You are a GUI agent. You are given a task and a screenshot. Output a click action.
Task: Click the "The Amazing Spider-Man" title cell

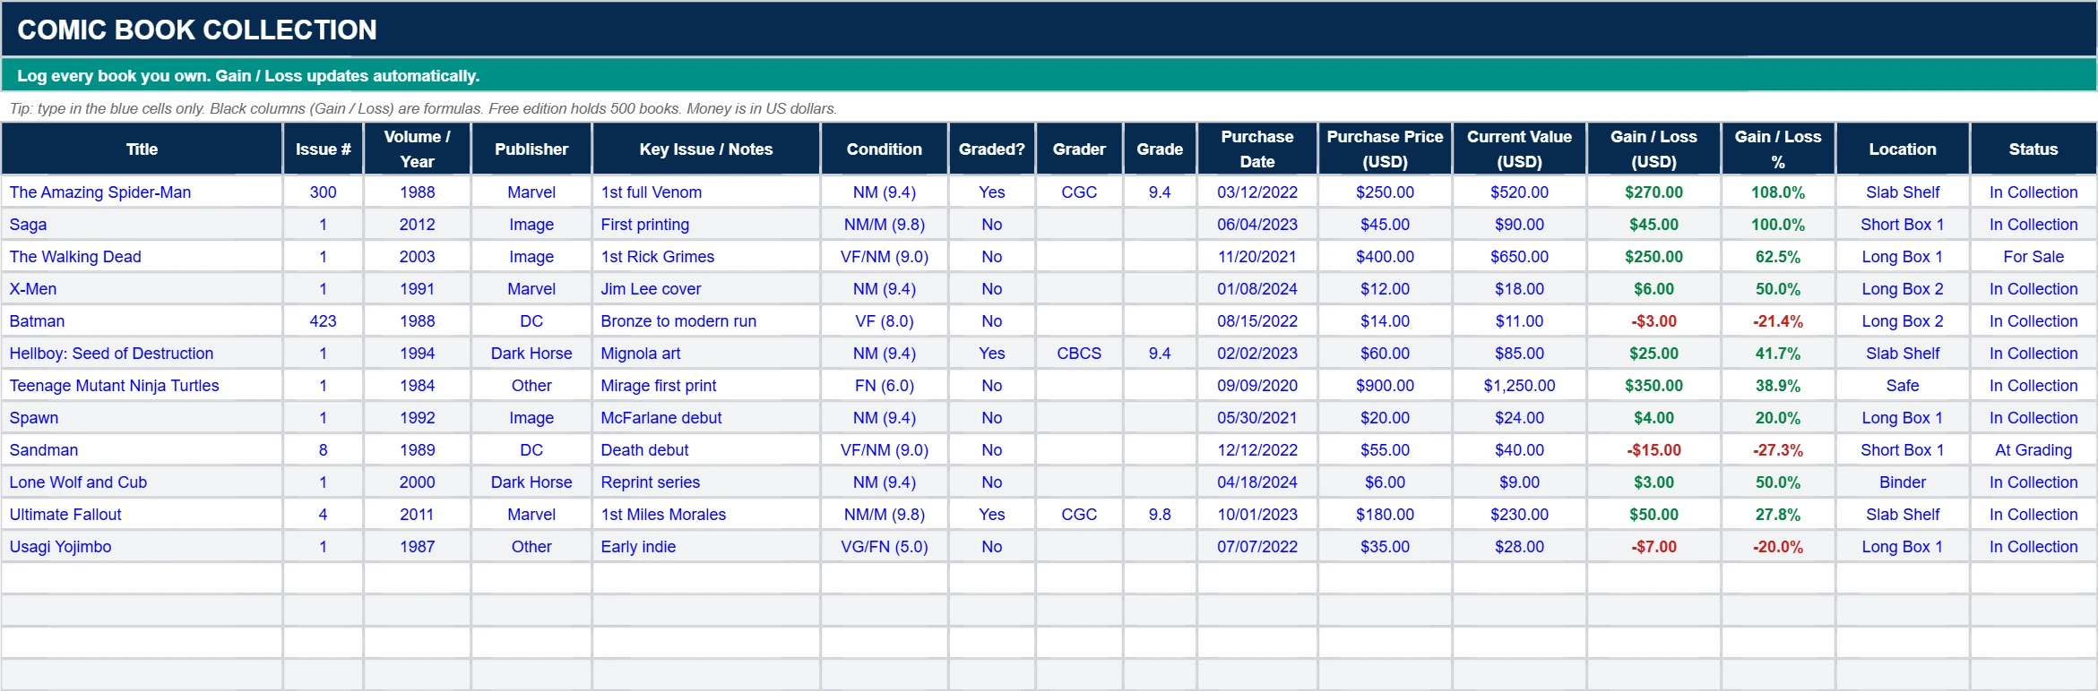click(x=142, y=192)
